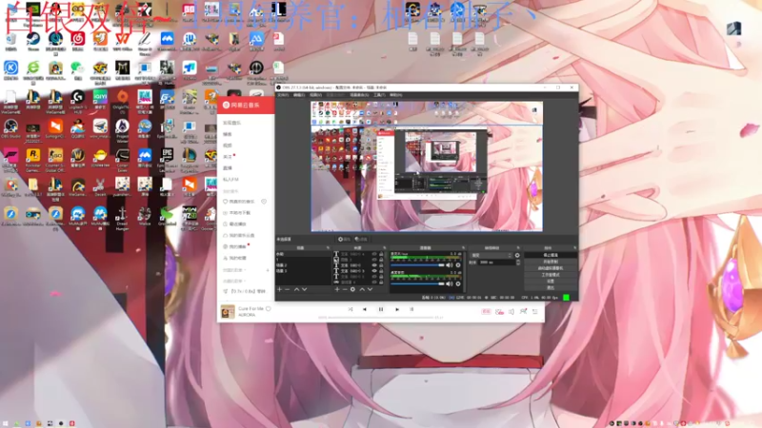Move selected scene up in OBS
Image resolution: width=762 pixels, height=428 pixels.
coord(297,289)
